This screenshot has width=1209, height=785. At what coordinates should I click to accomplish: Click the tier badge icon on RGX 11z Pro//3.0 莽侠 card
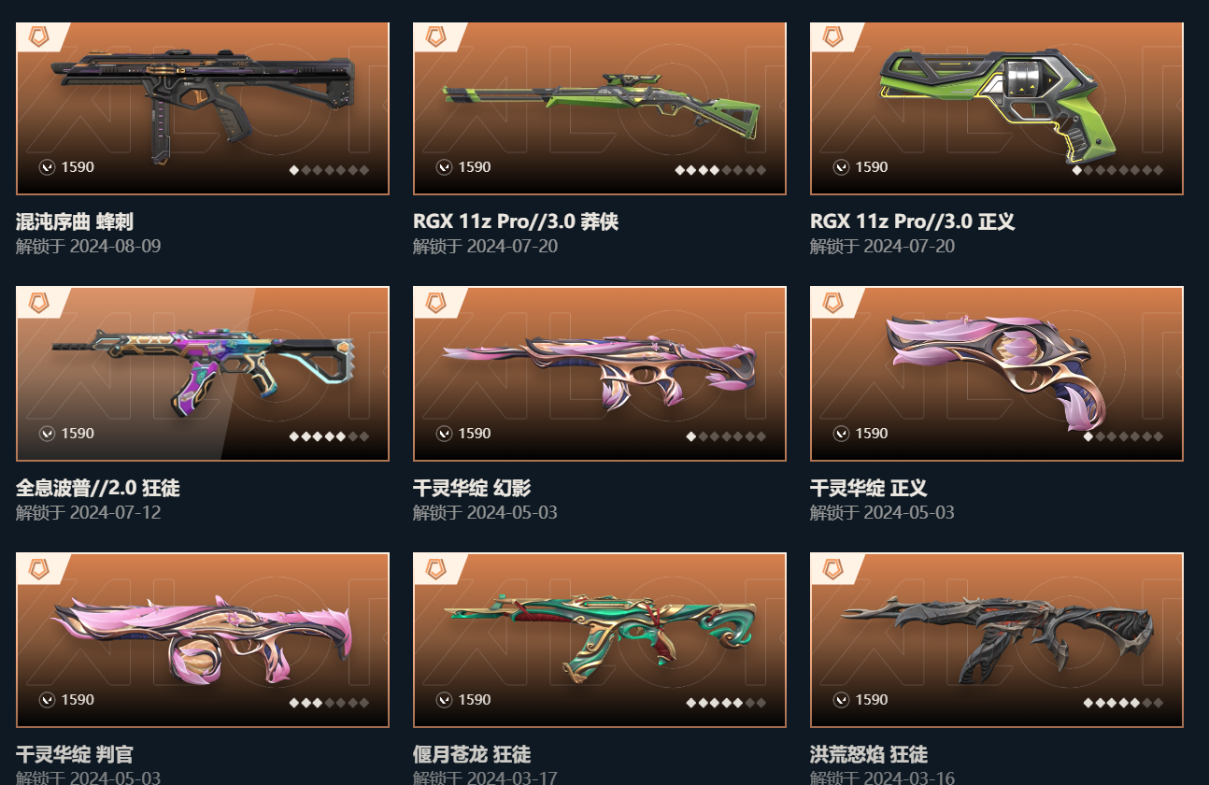(x=434, y=36)
